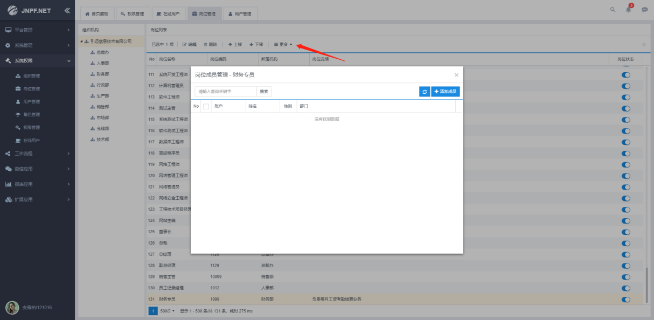Click the 平台管理 monitor icon
Image resolution: width=654 pixels, height=320 pixels.
pyautogui.click(x=8, y=30)
